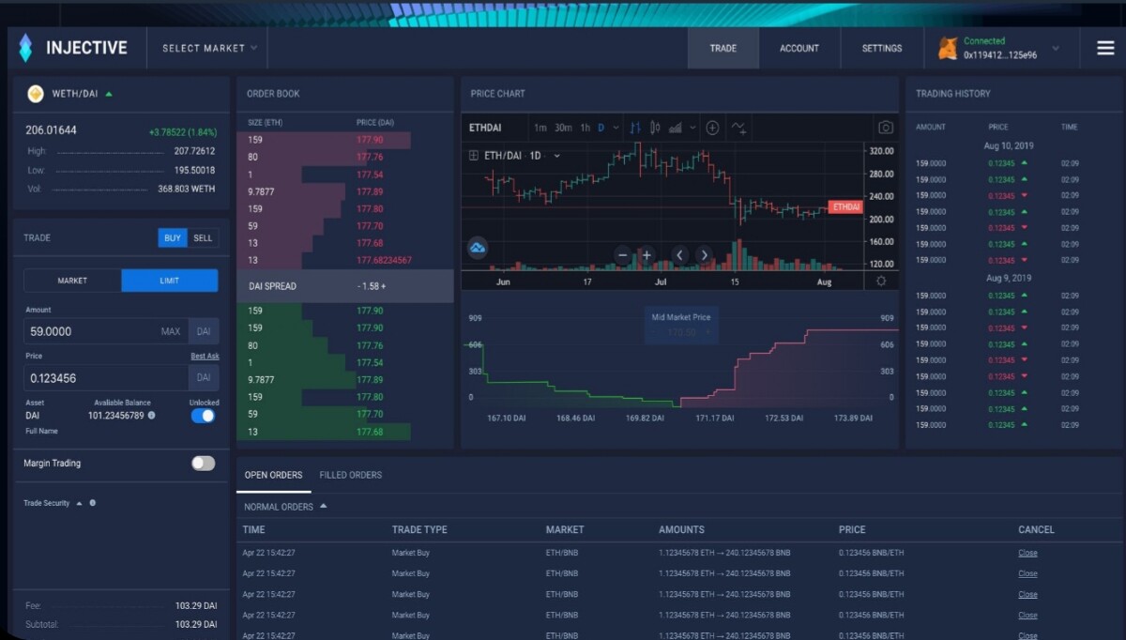Screen dimensions: 1126x640
Task: Zoom out the price chart with minus
Action: click(622, 254)
